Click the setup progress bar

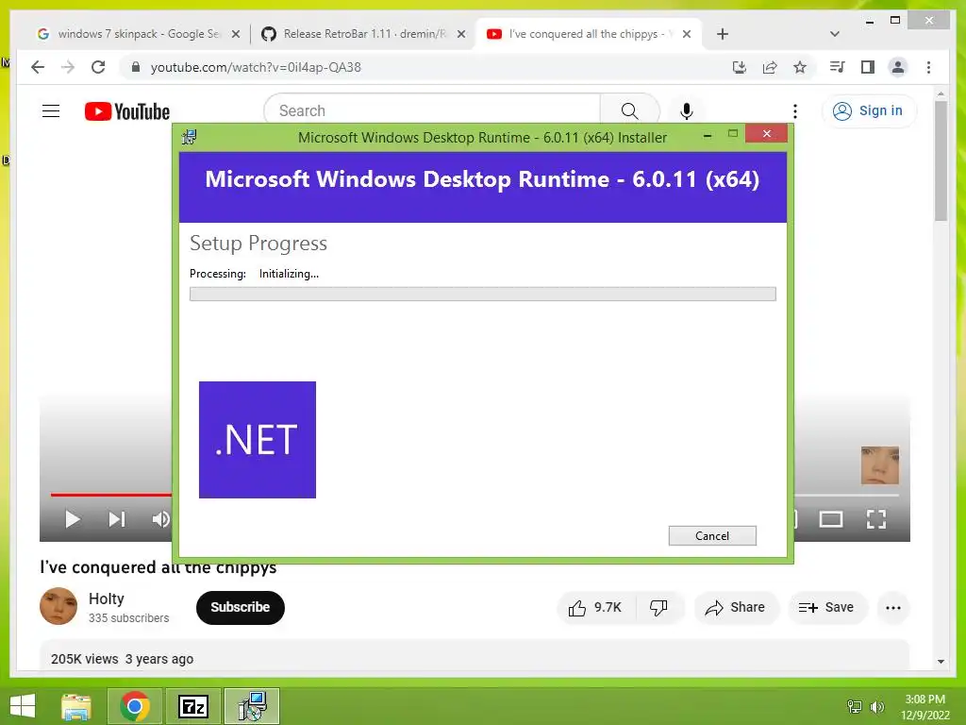pos(482,295)
